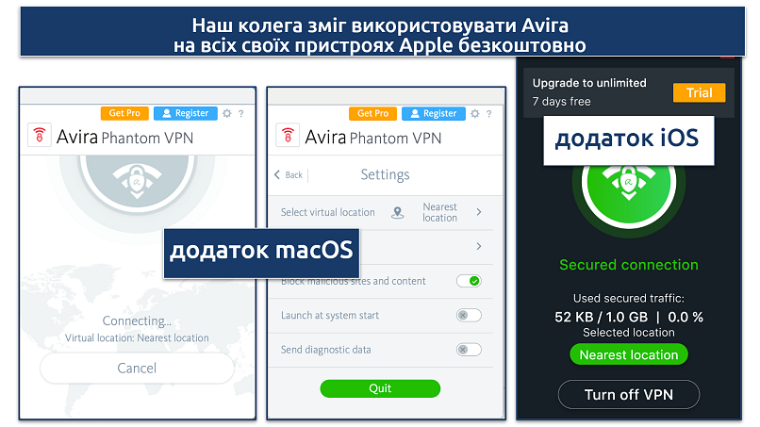Expand second settings row chevron

(479, 246)
